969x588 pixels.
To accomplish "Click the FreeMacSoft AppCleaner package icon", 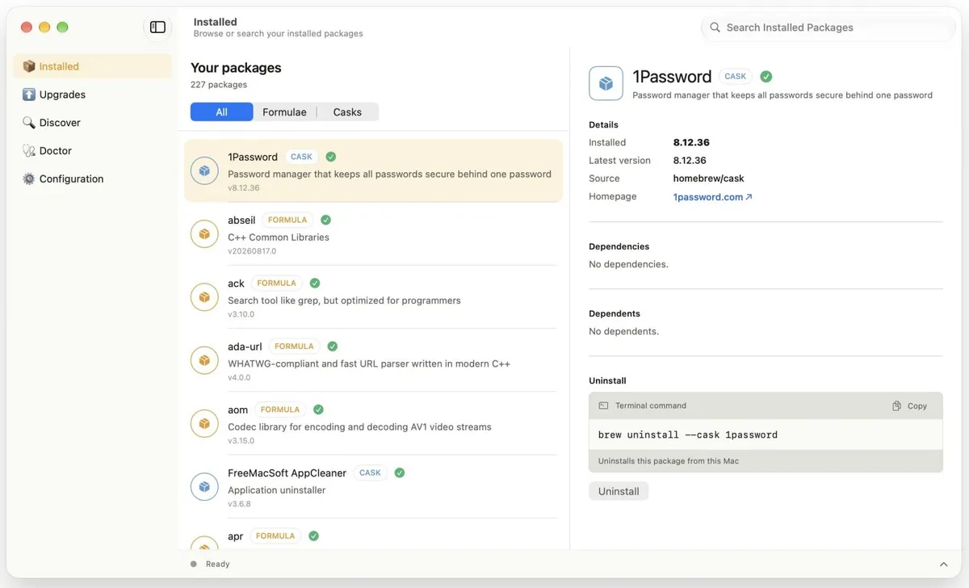I will click(x=204, y=487).
